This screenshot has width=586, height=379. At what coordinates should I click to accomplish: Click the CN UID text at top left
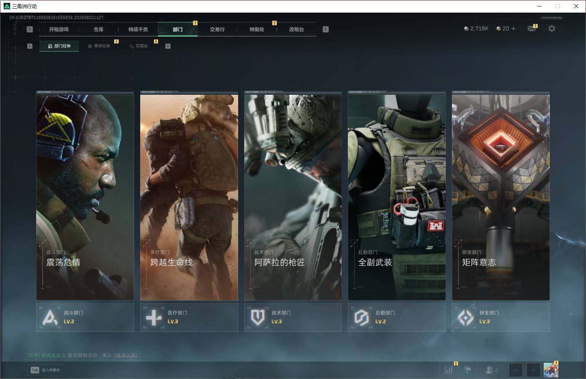tap(56, 17)
